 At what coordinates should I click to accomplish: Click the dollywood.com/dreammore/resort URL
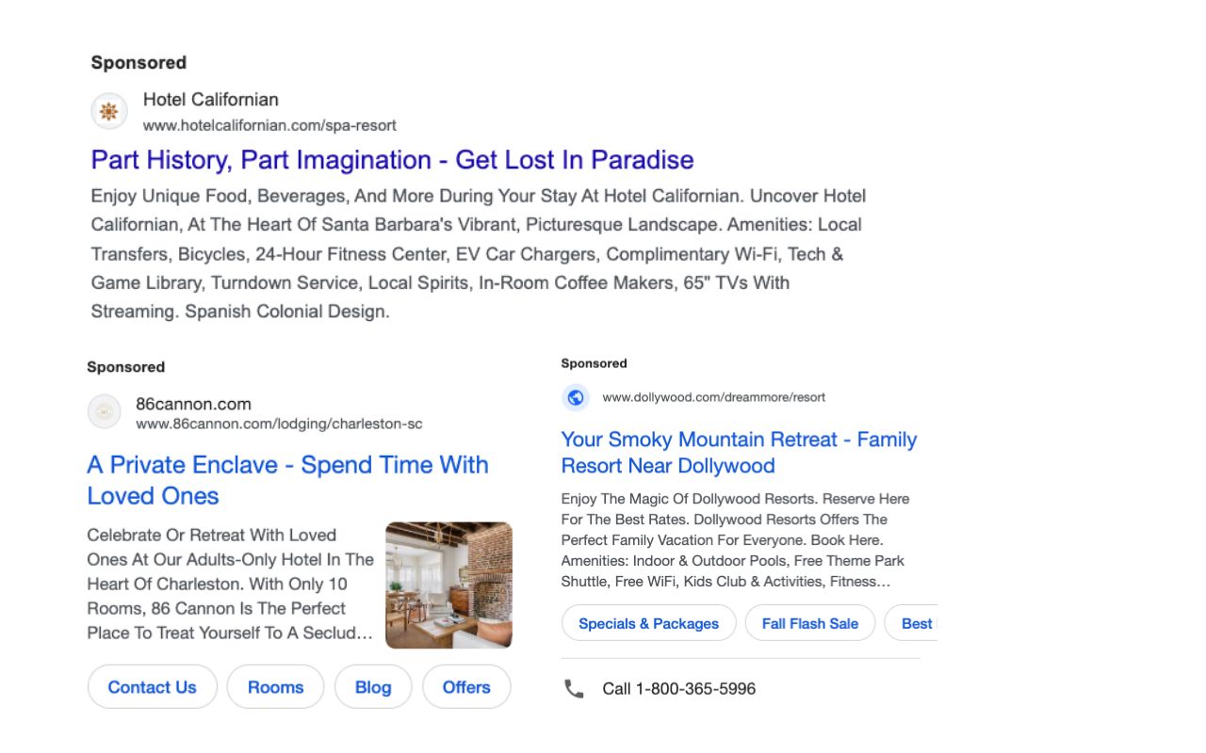pos(713,397)
